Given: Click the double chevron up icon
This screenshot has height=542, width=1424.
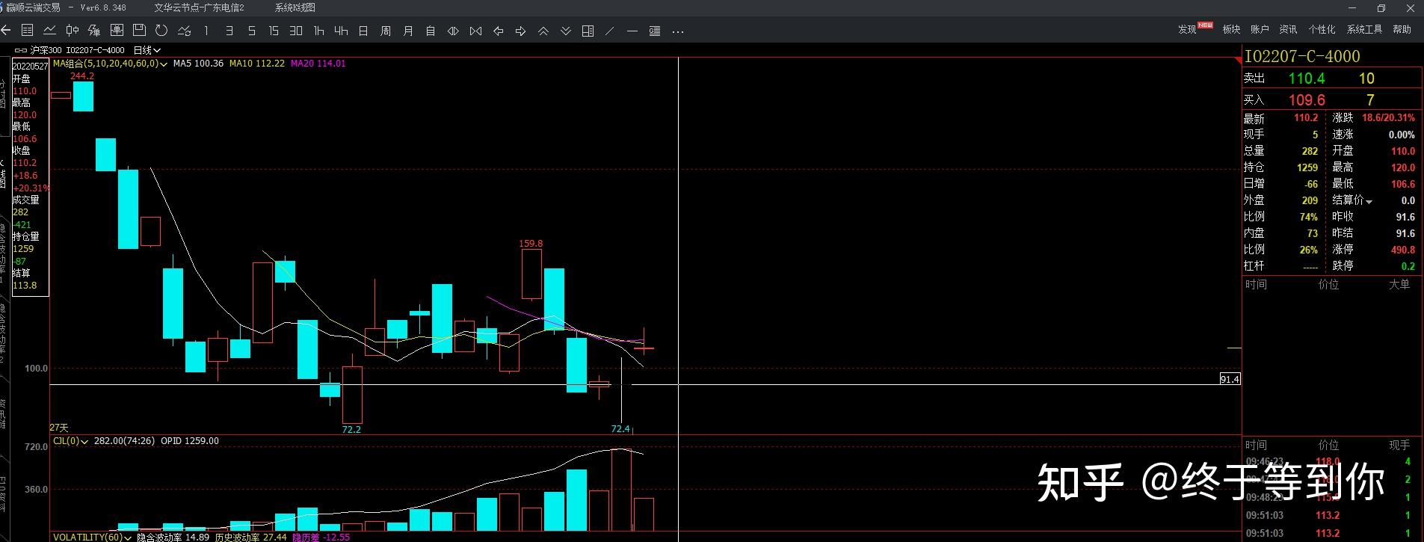Looking at the screenshot, I should point(543,31).
